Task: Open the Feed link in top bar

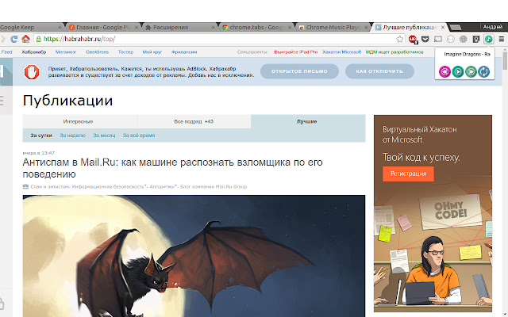Action: click(6, 52)
